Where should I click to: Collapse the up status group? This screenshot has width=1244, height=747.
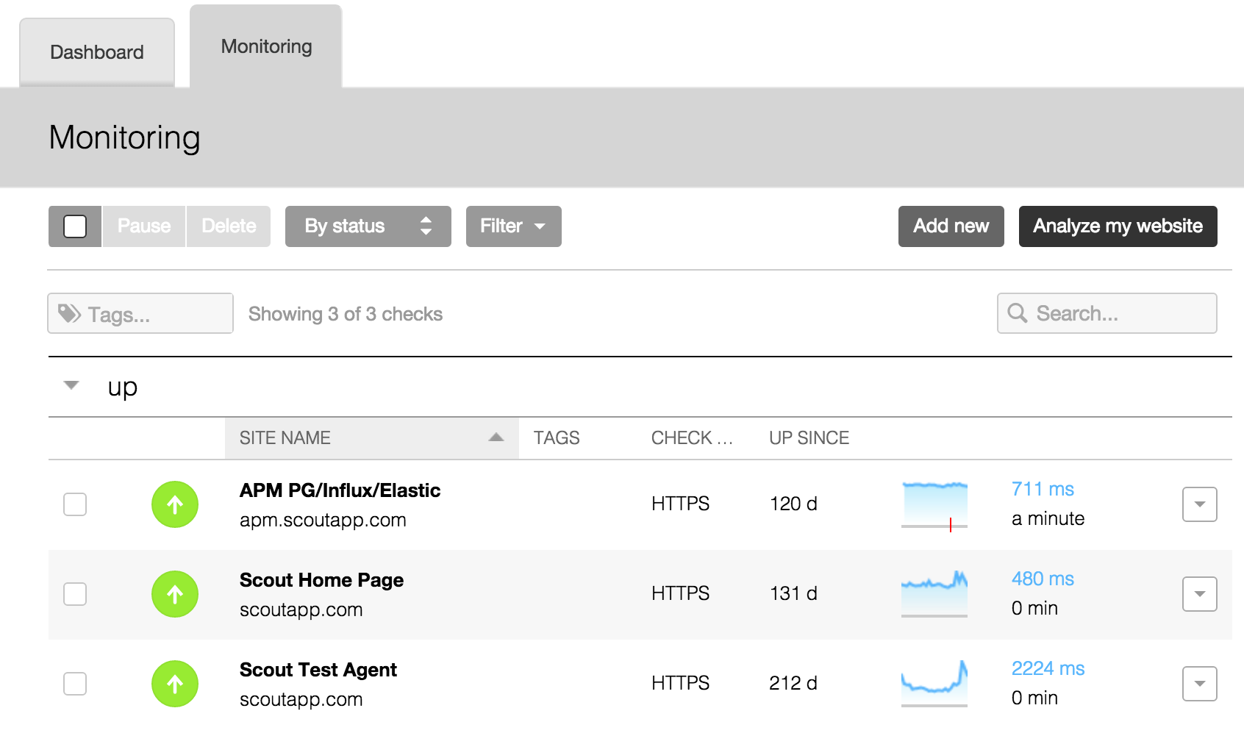pyautogui.click(x=71, y=385)
